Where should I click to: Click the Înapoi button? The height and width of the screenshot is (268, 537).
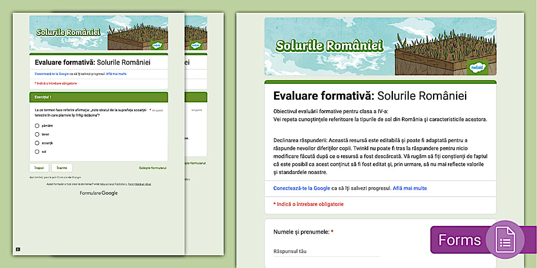click(39, 168)
